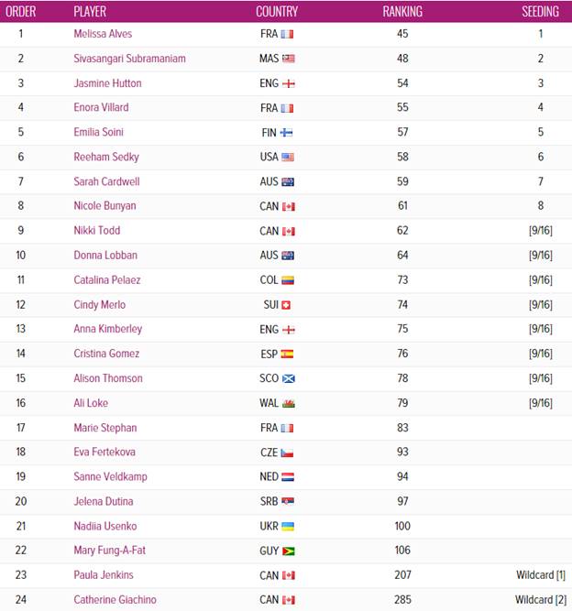This screenshot has height=611, width=572.
Task: Click the Malaysia flag icon beside MAS
Action: click(288, 59)
